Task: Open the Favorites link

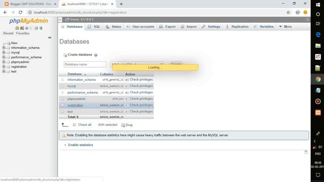Action: [23, 33]
